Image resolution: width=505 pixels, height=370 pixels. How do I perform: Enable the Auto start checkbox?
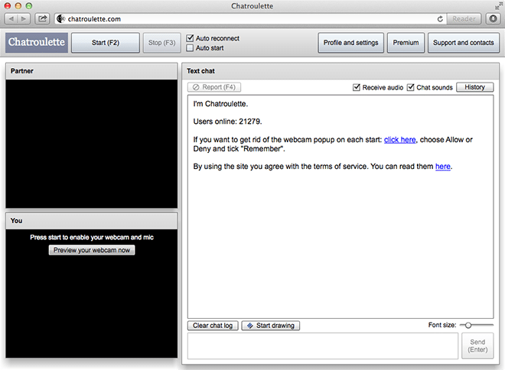[x=191, y=48]
